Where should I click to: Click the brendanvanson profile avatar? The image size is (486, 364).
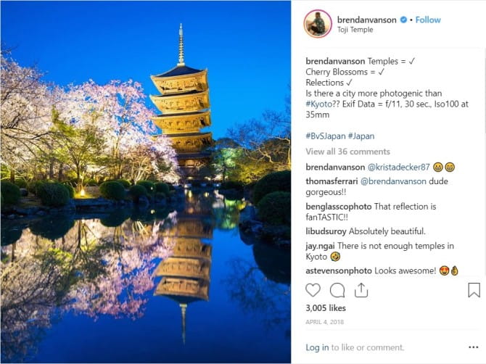(318, 24)
